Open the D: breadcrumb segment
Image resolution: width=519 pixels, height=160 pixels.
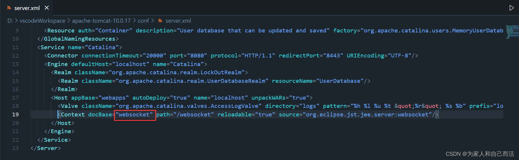(10, 21)
